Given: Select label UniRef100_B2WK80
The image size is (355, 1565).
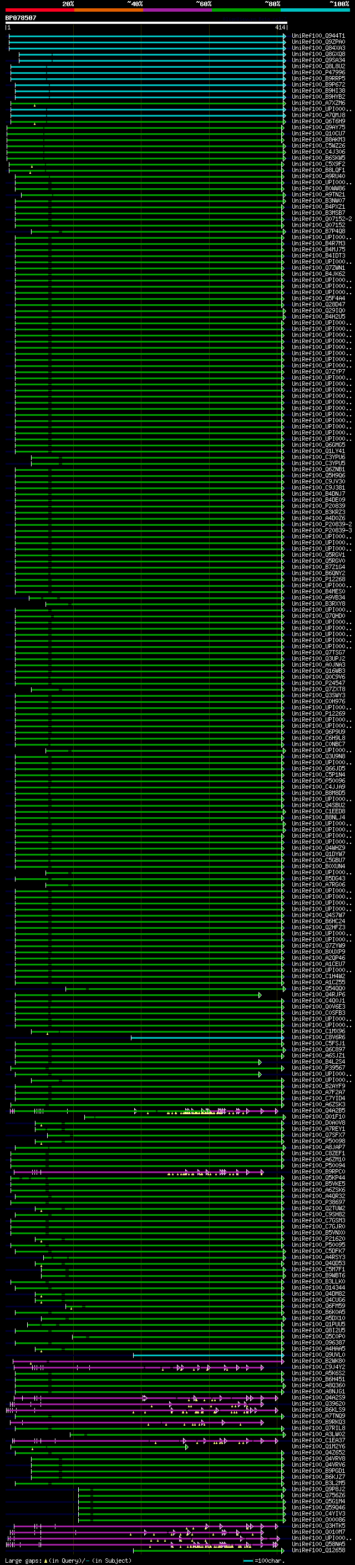Looking at the screenshot, I should click(x=318, y=1361).
